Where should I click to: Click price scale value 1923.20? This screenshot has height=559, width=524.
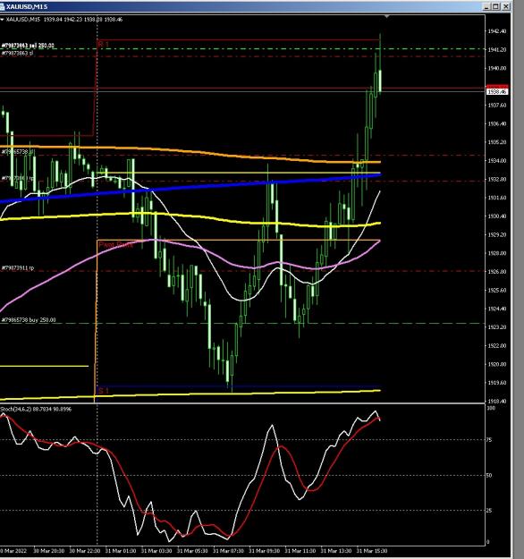(497, 327)
